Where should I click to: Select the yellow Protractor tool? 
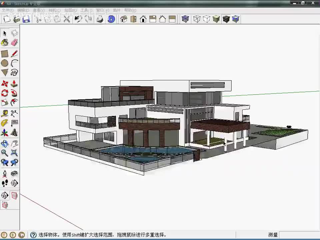click(x=5, y=123)
